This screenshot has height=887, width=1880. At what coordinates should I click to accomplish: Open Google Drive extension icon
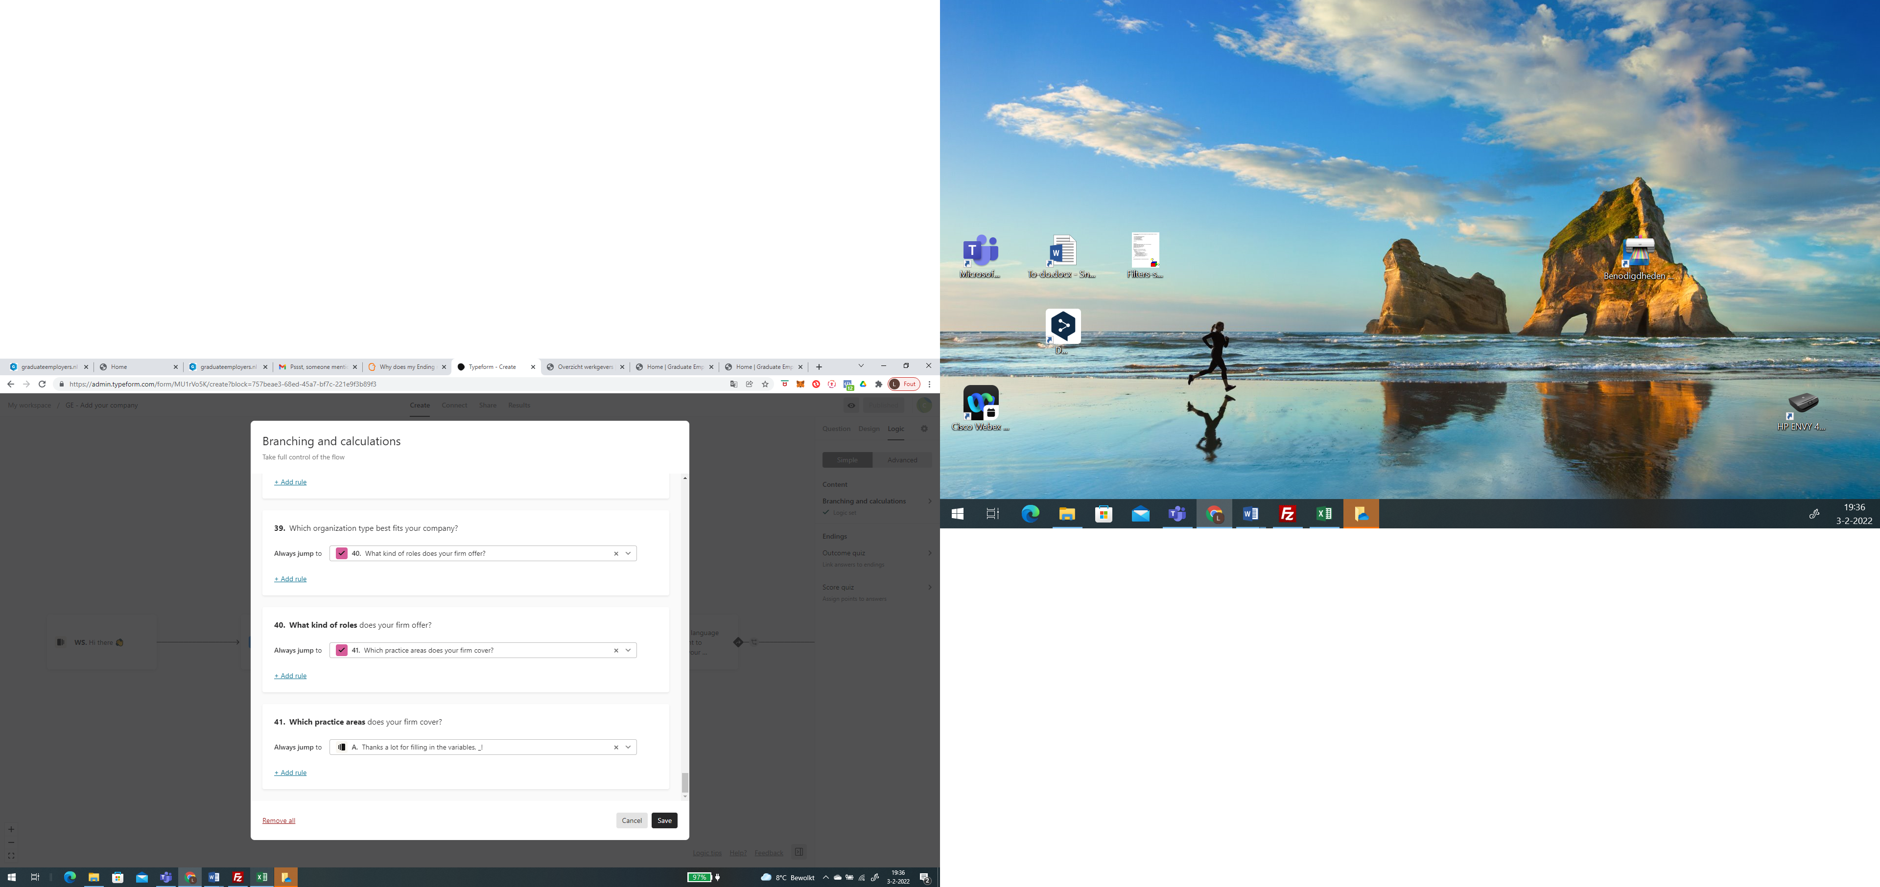click(863, 385)
